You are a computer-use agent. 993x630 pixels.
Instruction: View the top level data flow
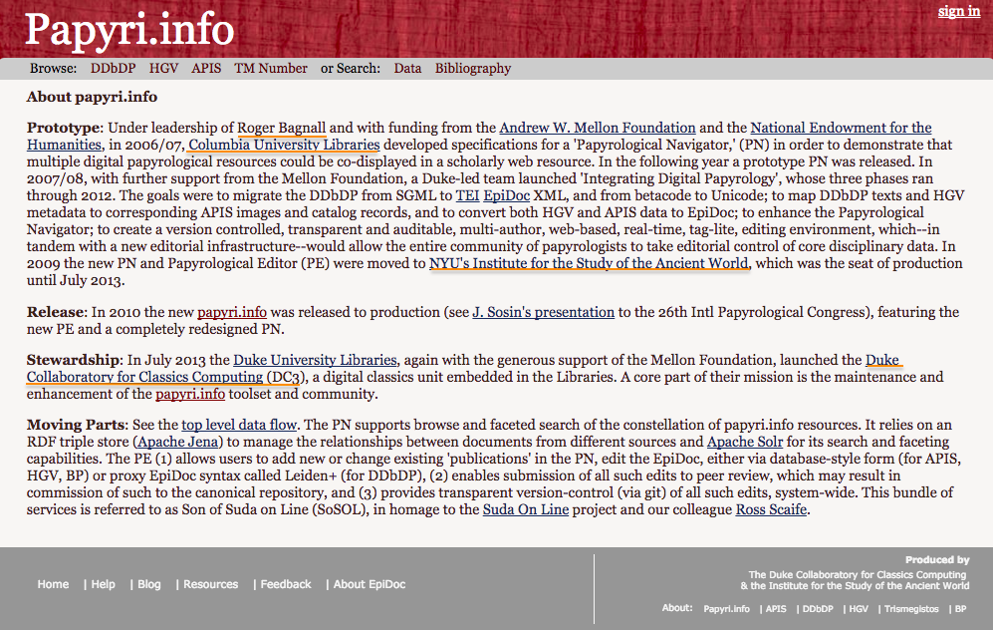point(239,426)
